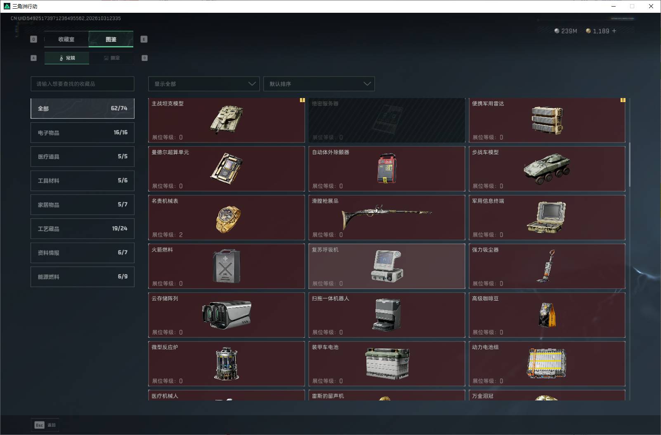
Task: Click the E key hint beside 图鉴
Action: [144, 39]
